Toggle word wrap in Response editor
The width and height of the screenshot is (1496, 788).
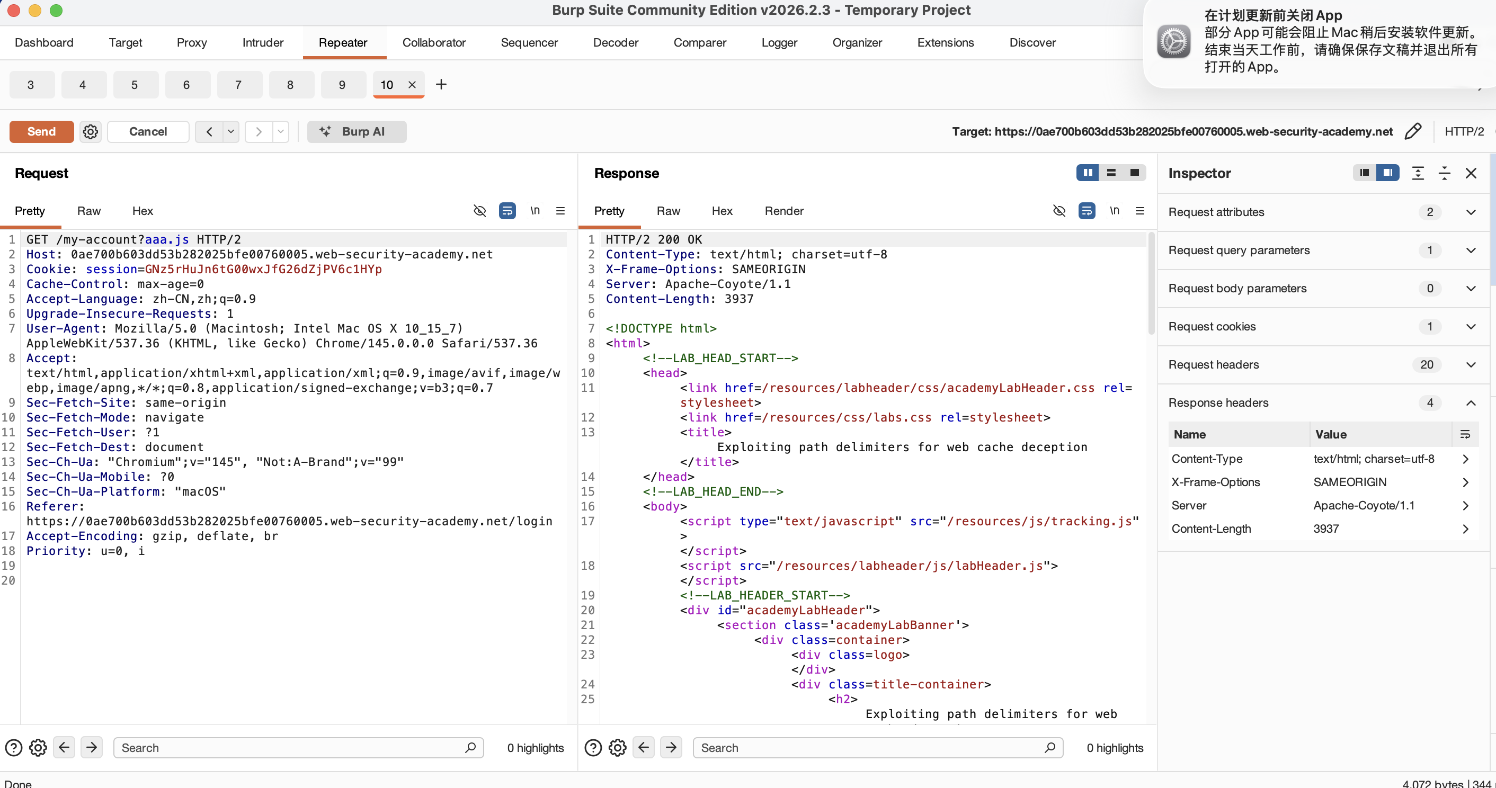[1087, 211]
